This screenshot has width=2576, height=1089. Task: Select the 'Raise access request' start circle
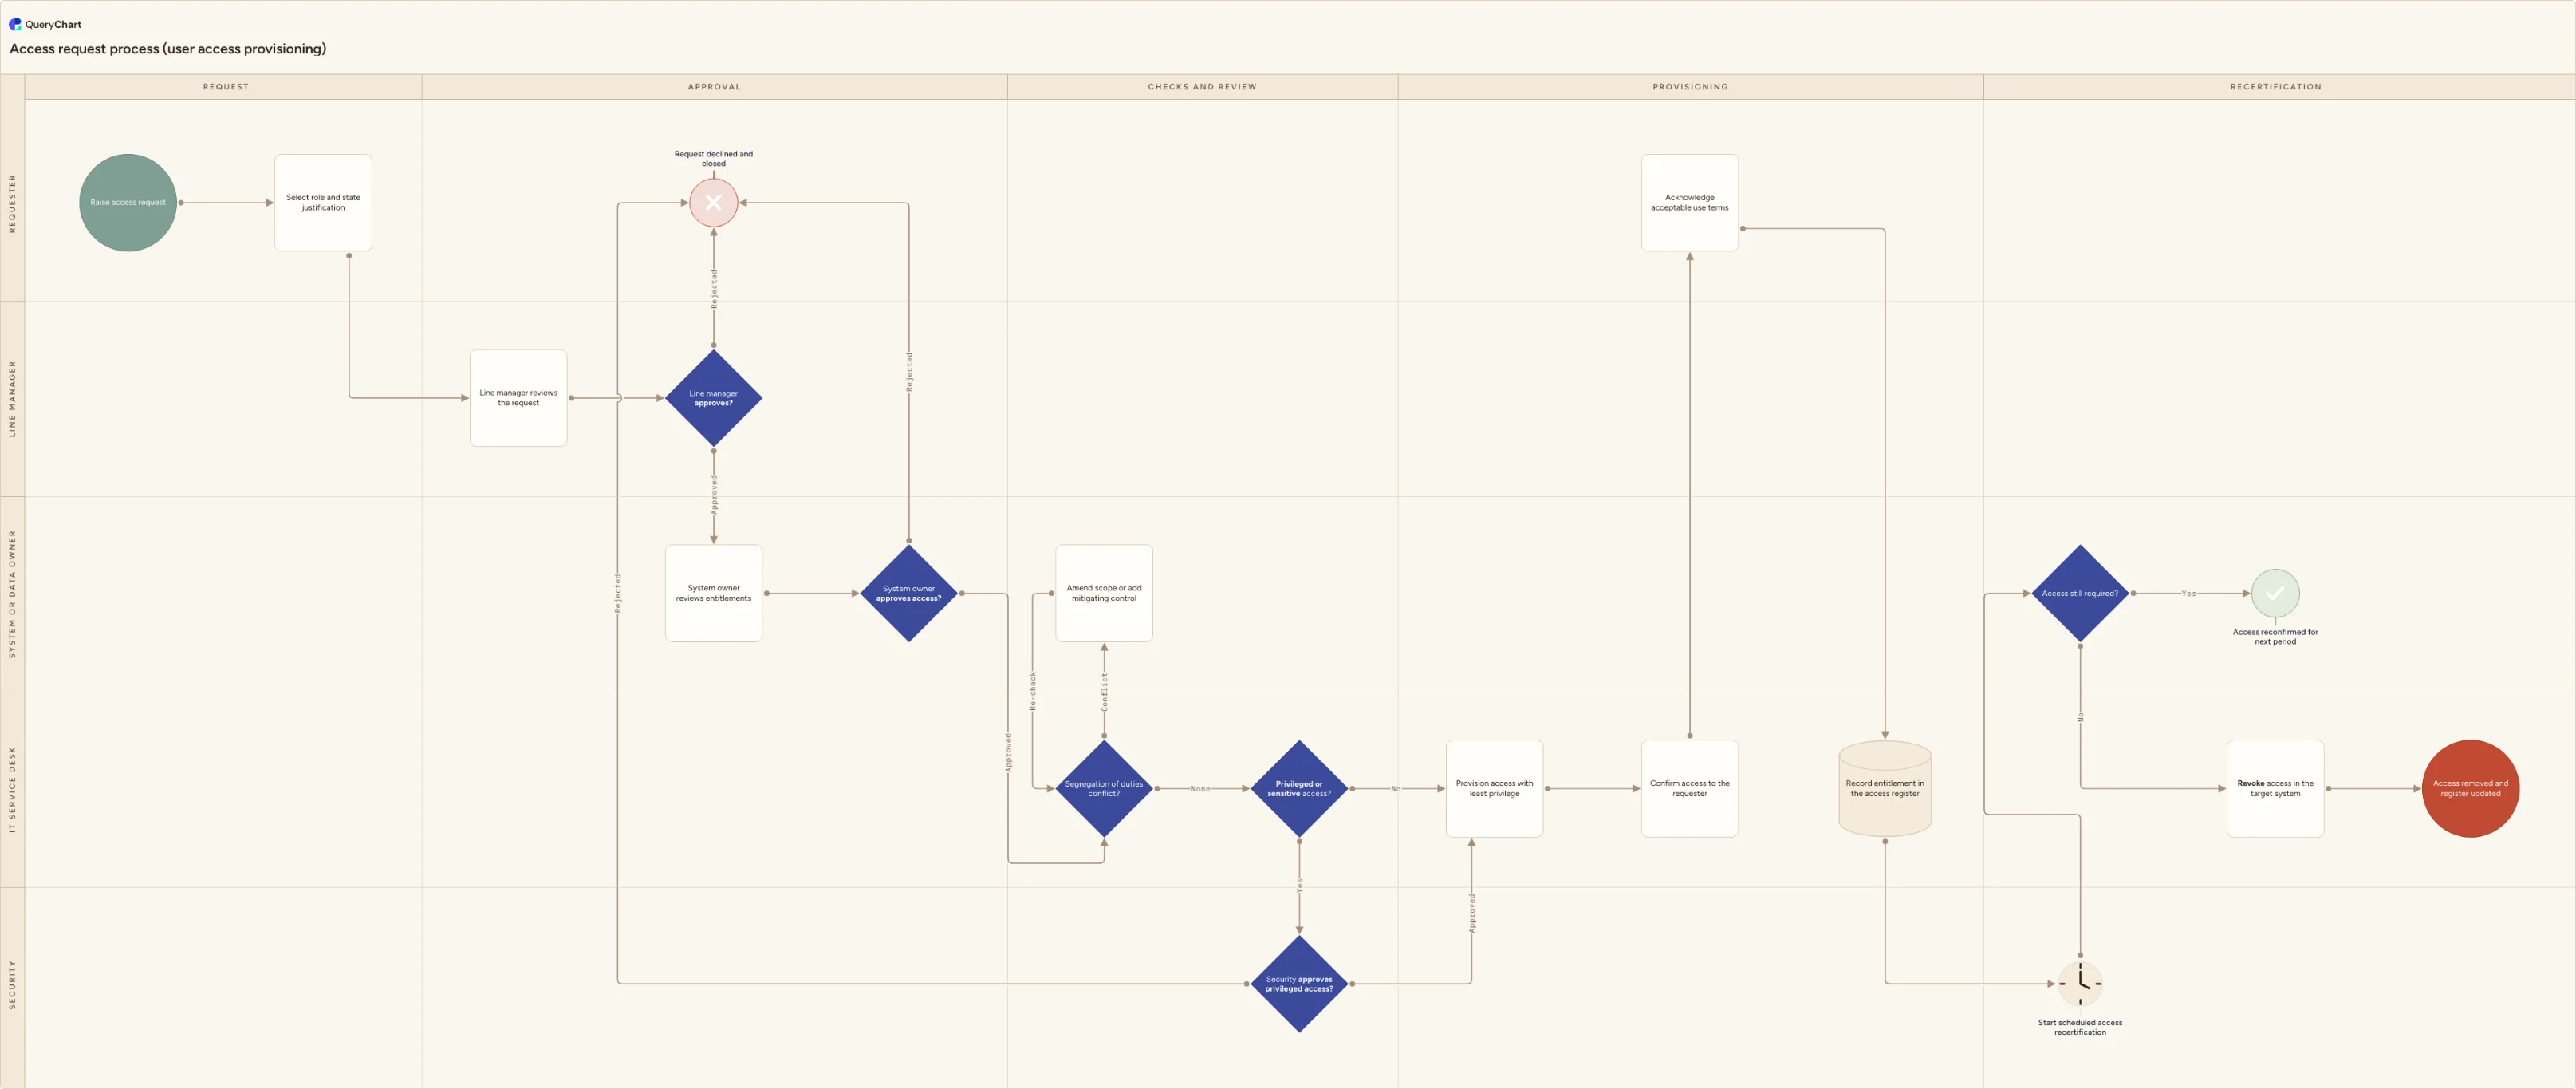click(x=128, y=202)
